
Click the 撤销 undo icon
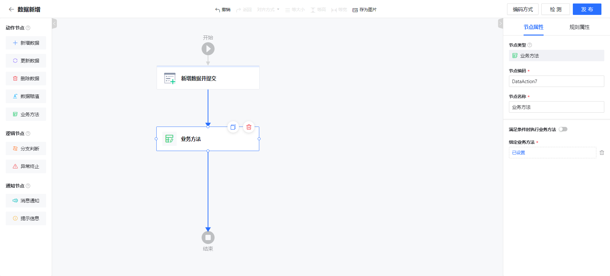click(218, 10)
